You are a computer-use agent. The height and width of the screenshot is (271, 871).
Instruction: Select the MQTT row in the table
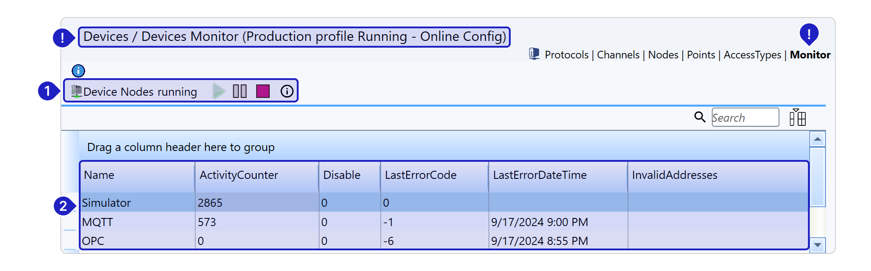point(98,222)
